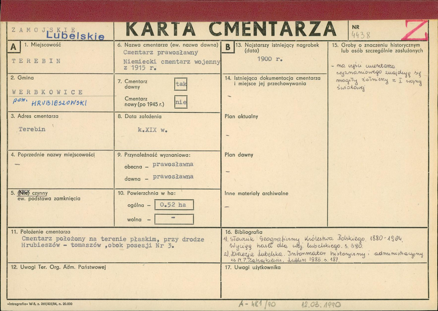Select 'Cmentarz położony na terenie płaskim' line
Image resolution: width=438 pixels, height=311 pixels.
point(113,239)
